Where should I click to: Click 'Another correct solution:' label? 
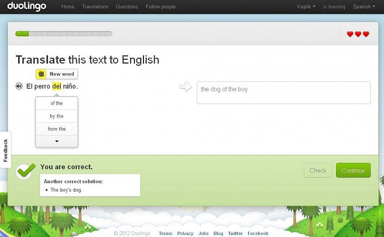(x=73, y=181)
